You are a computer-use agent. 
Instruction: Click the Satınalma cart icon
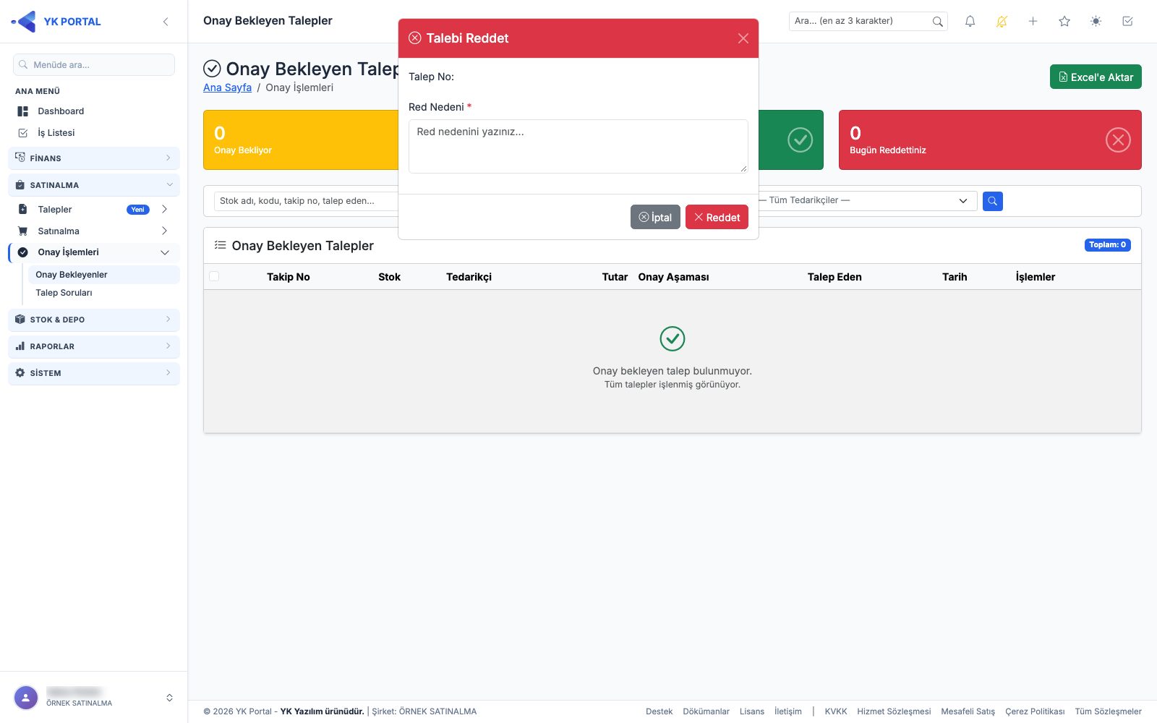(23, 231)
